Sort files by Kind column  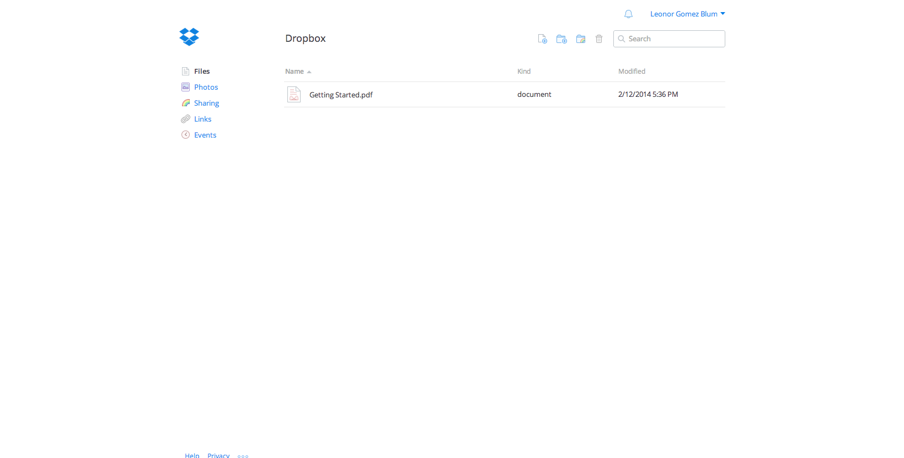tap(524, 72)
